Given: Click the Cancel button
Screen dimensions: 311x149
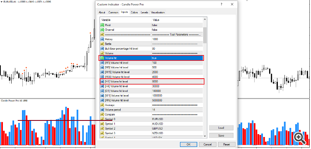Looking at the screenshot, I should click(208, 144).
